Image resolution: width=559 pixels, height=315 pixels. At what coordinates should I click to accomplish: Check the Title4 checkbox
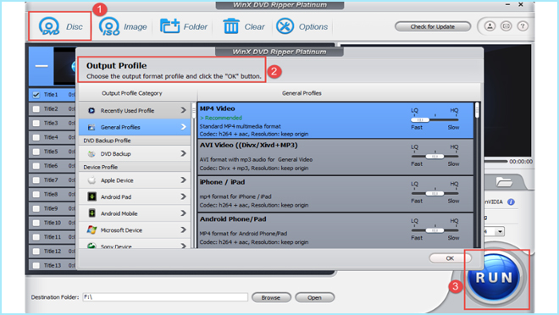36,137
